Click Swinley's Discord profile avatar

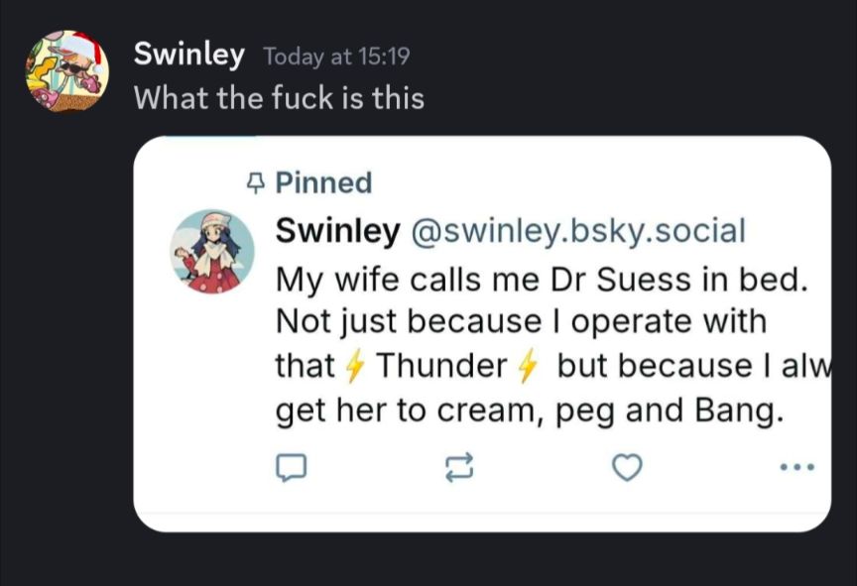point(66,70)
